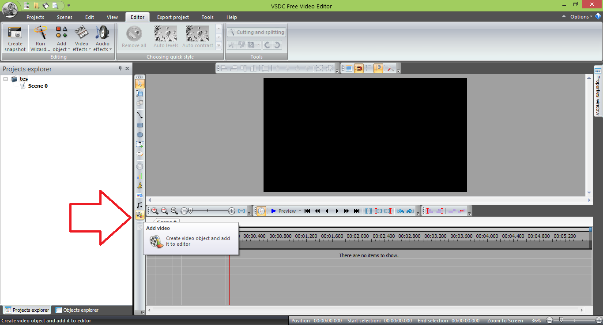Select the chart object tool with colored bars
The width and height of the screenshot is (603, 325).
tap(140, 176)
